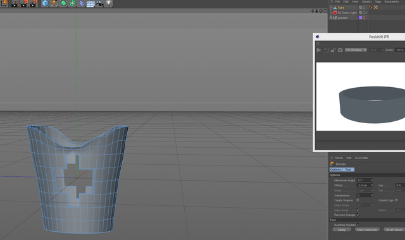The image size is (405, 240).
Task: Click the Zoom 100 % field in Redshift IPR
Action: pos(400,50)
